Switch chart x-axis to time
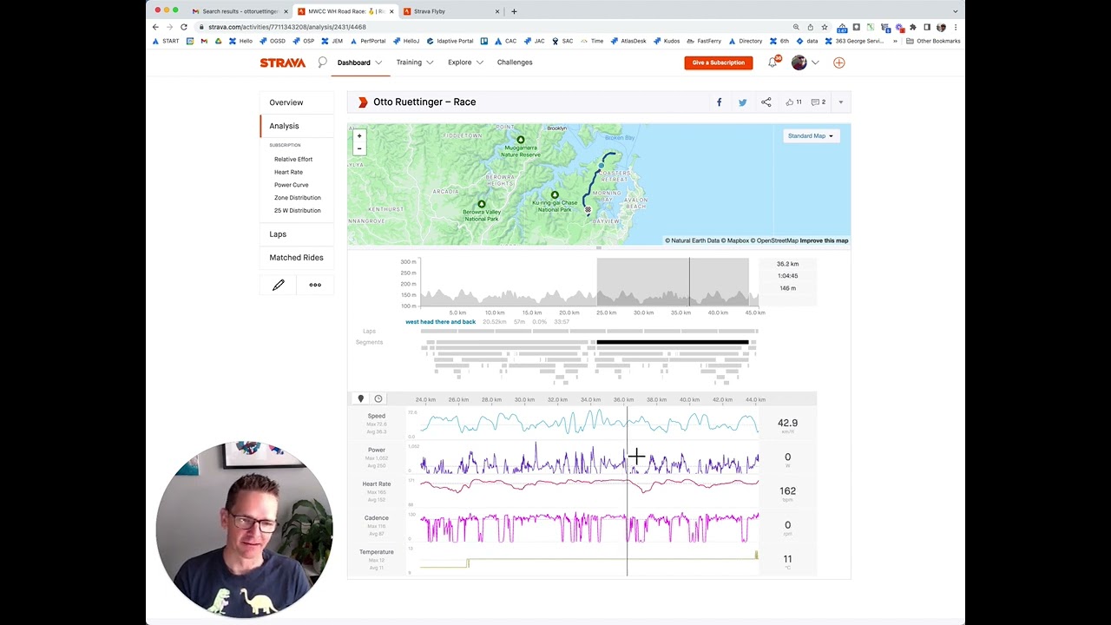This screenshot has width=1111, height=625. click(378, 399)
